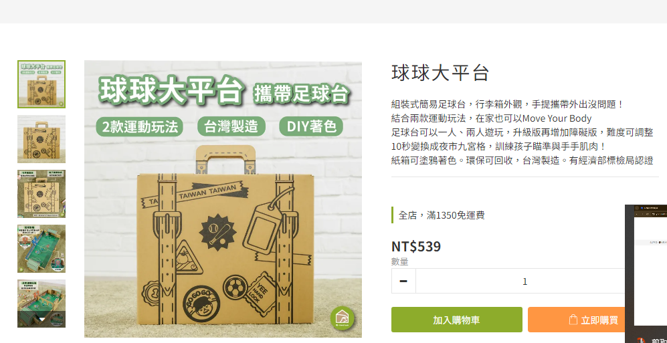The height and width of the screenshot is (343, 667).
Task: Select the first green-bordered product thumbnail
Action: point(41,84)
